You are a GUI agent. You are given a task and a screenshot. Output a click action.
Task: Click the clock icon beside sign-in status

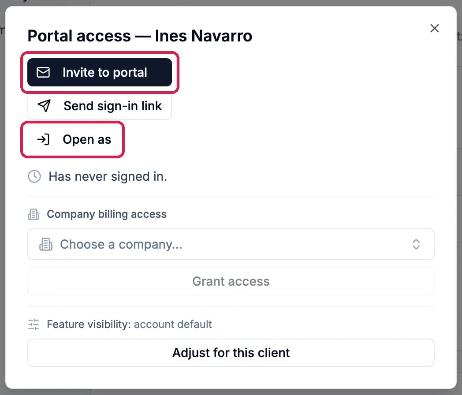34,176
